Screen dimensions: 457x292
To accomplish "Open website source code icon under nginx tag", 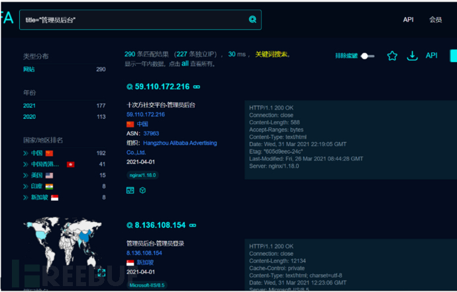I will click(130, 190).
